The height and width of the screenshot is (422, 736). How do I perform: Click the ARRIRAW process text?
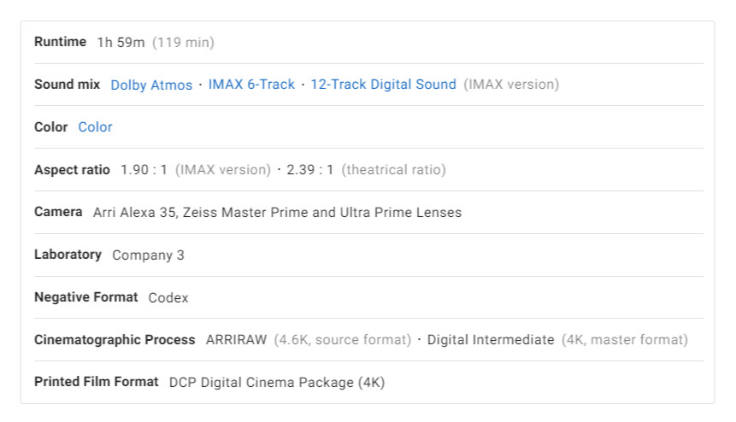click(236, 340)
